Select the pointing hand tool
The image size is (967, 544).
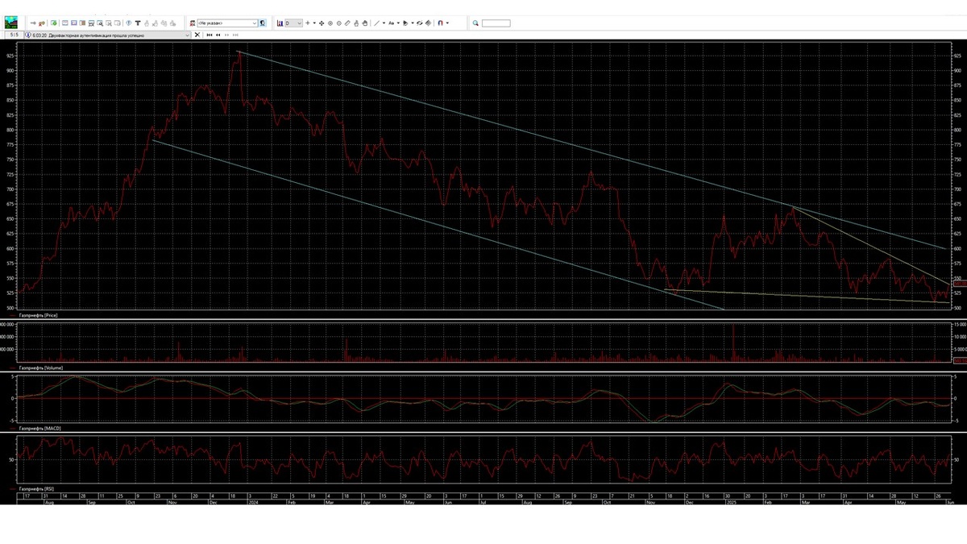pyautogui.click(x=356, y=23)
